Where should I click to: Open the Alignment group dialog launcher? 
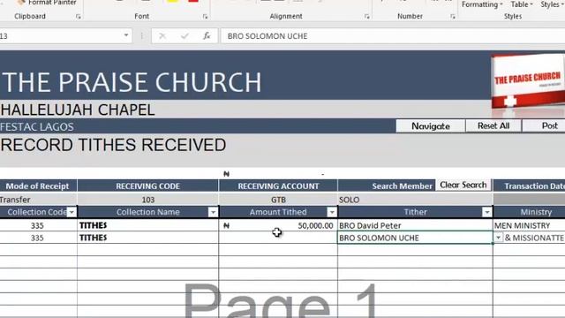pos(367,17)
